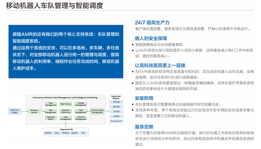Select the LR-600 model box

[x=116, y=116]
